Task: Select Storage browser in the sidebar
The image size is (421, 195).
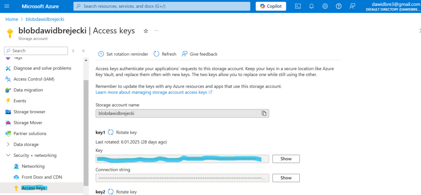Action: tap(29, 111)
